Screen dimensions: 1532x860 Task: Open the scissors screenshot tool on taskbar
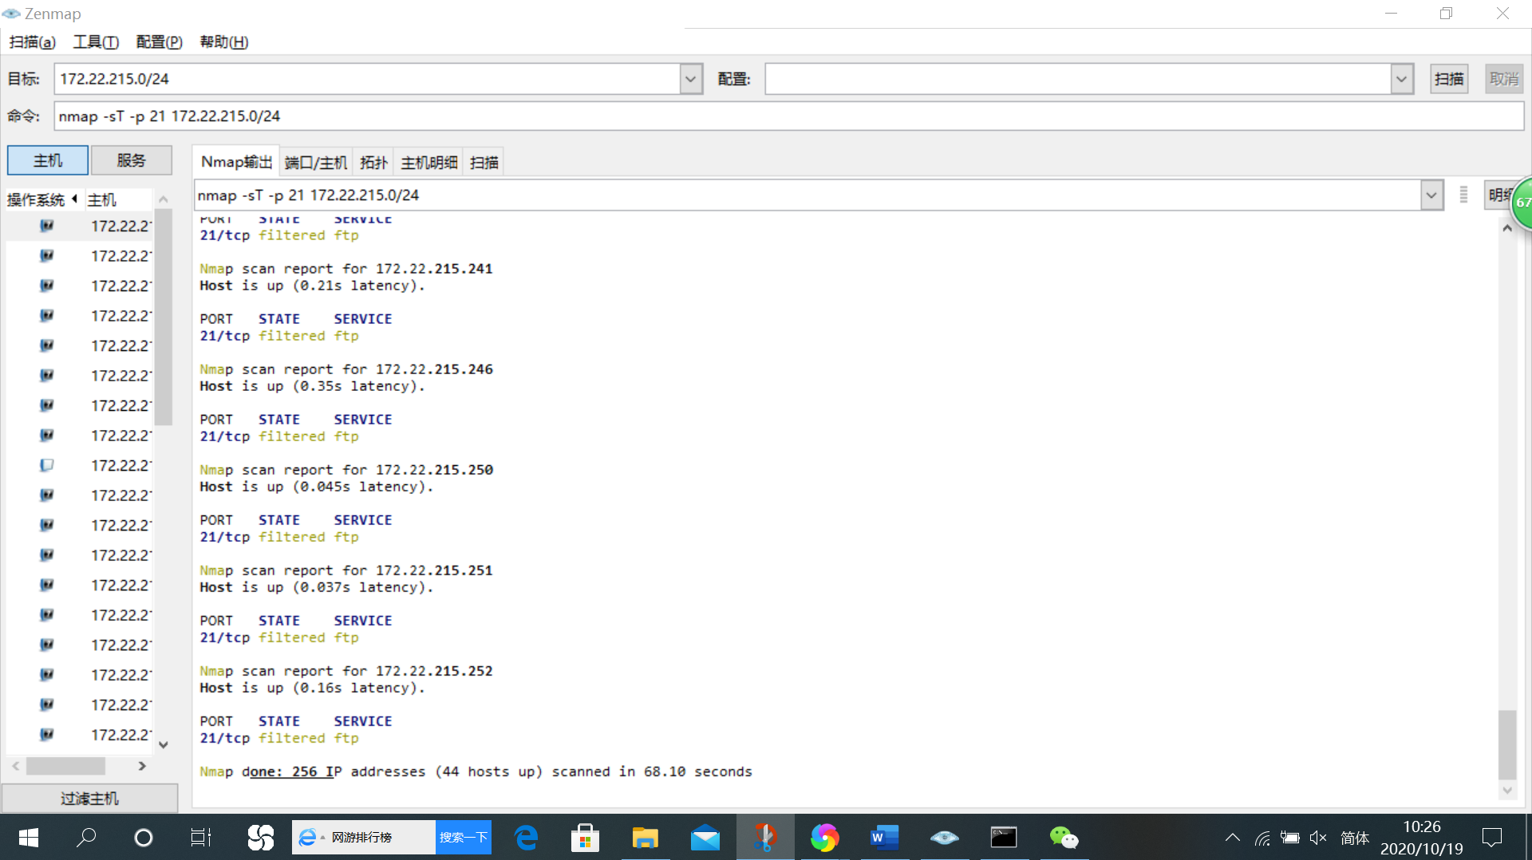(x=765, y=838)
